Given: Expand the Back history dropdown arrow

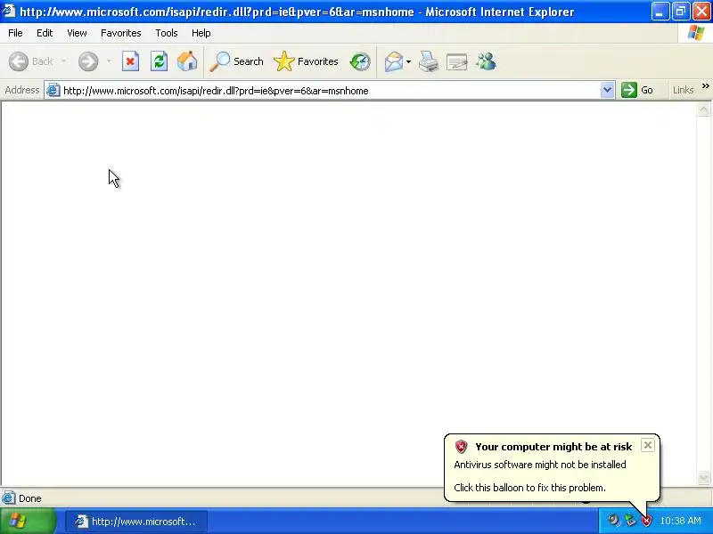Looking at the screenshot, I should 63,61.
